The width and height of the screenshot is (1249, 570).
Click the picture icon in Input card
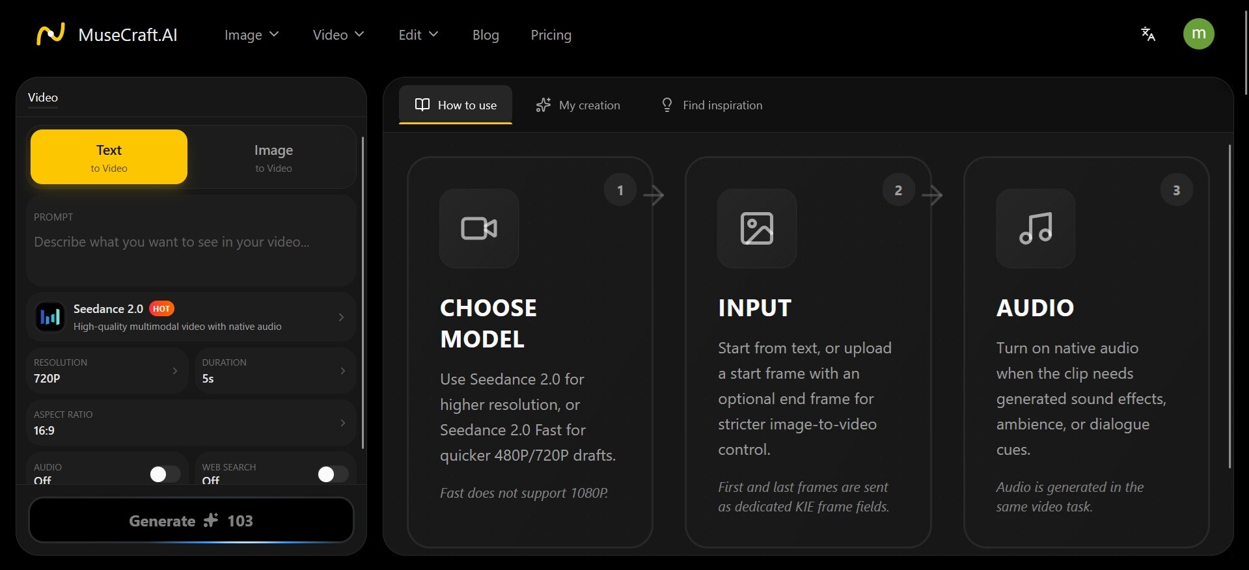tap(757, 228)
